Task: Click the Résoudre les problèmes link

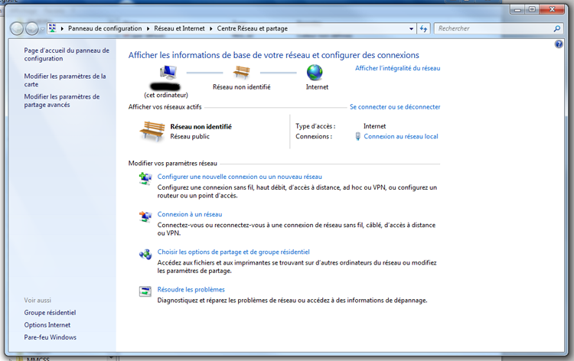Action: point(191,290)
